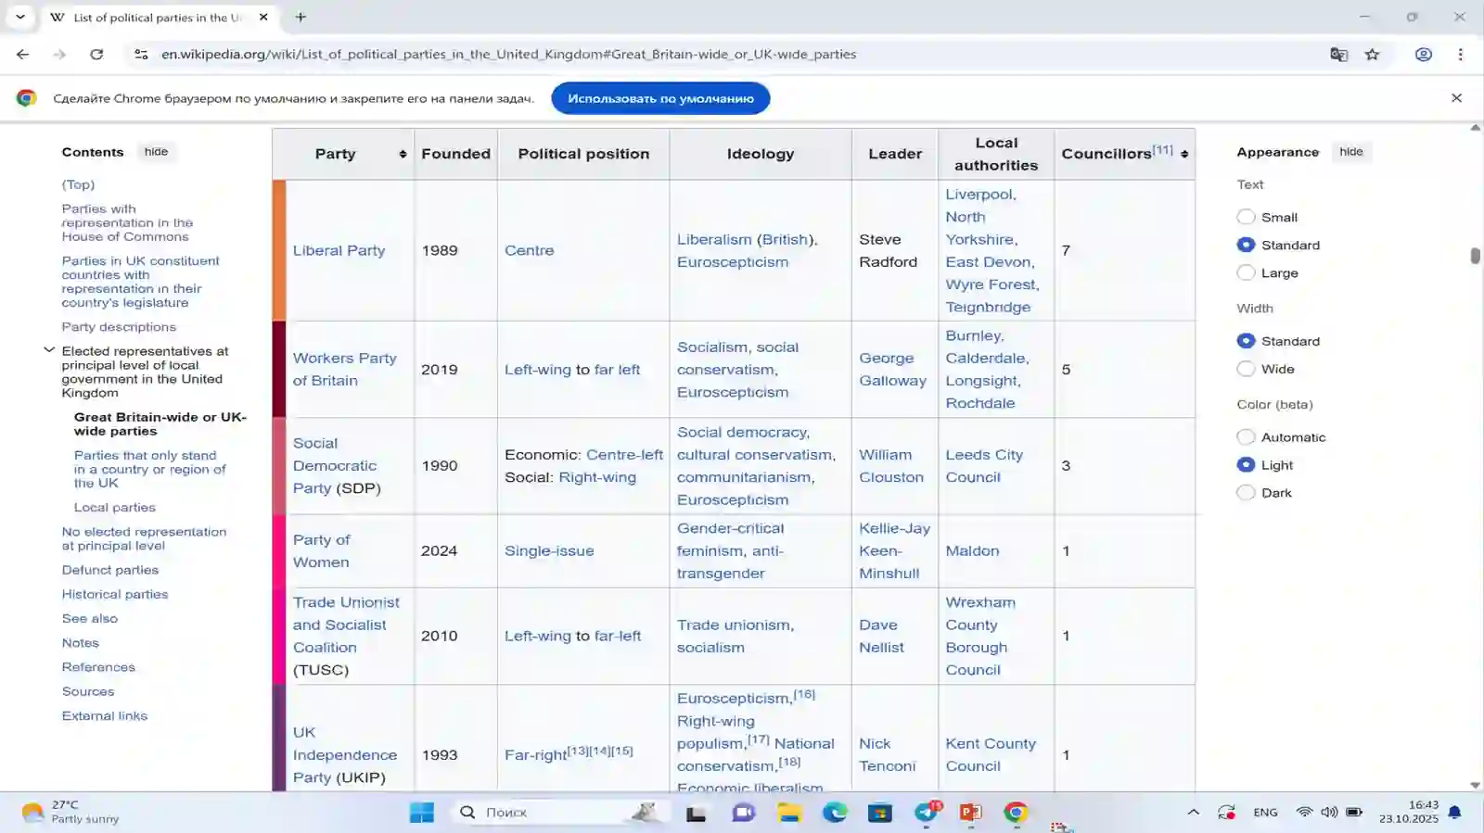The height and width of the screenshot is (833, 1484).
Task: Open the Trade unionism ideology link
Action: [734, 625]
